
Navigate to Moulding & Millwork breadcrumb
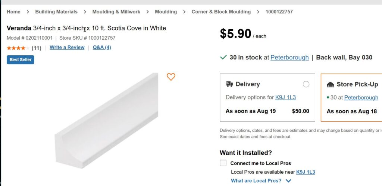[116, 12]
